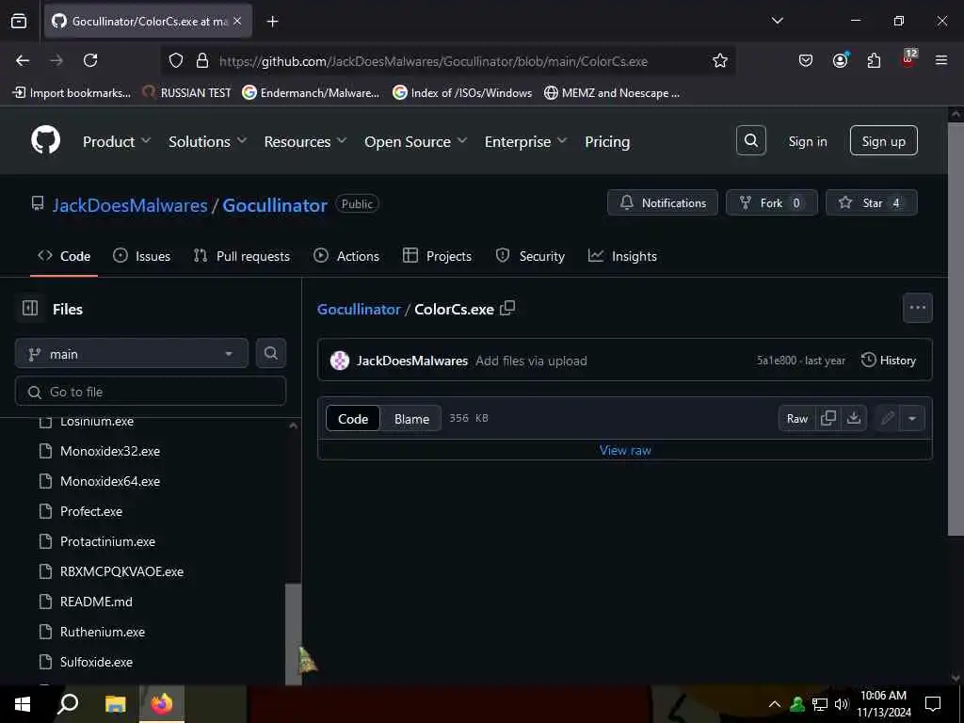The width and height of the screenshot is (964, 723).
Task: Click the Sign up button
Action: pos(883,141)
